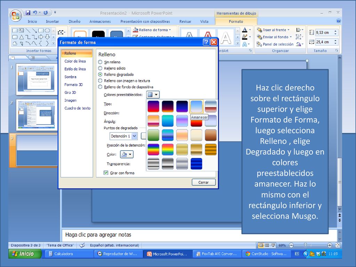This screenshot has width=356, height=267.
Task: Open the Colores preestablecidos dropdown
Action: (x=153, y=95)
